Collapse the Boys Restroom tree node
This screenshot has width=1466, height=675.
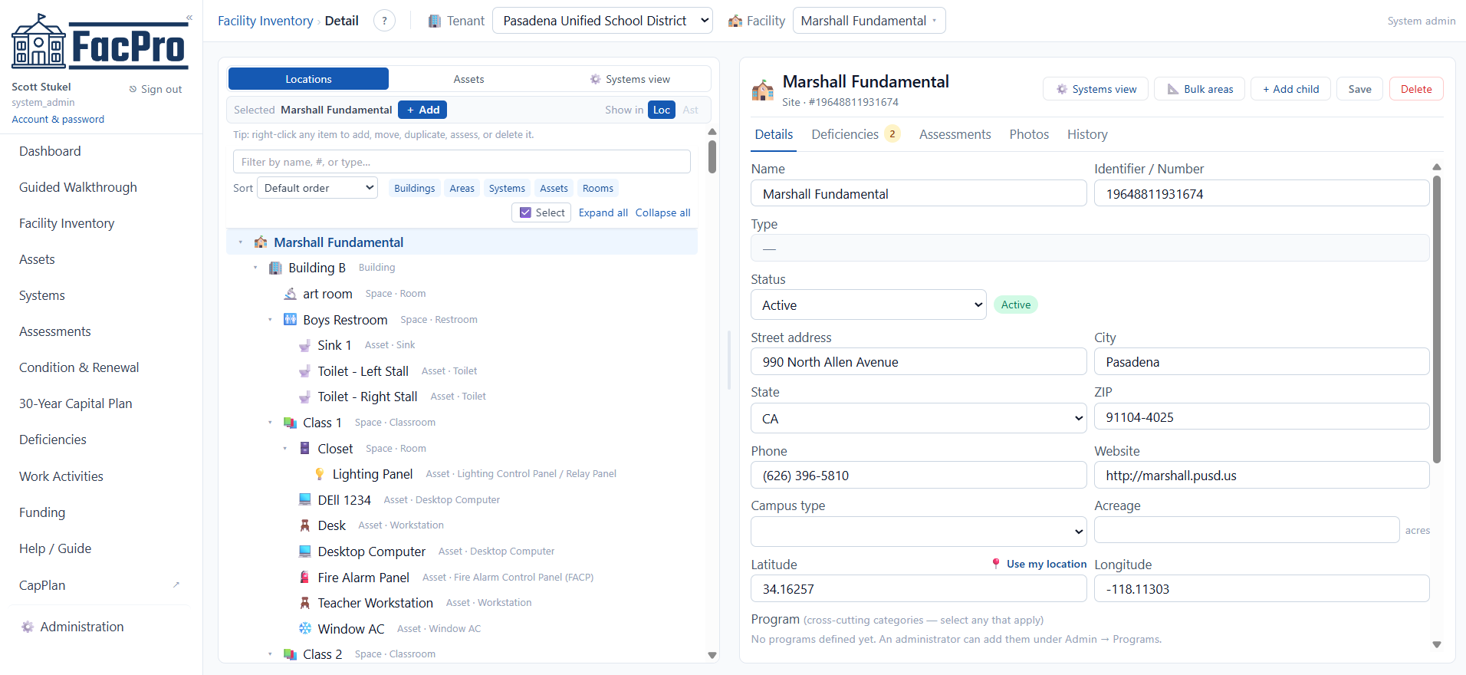pyautogui.click(x=270, y=319)
